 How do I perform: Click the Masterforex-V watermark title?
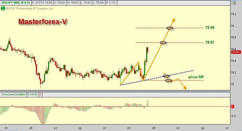click(43, 21)
